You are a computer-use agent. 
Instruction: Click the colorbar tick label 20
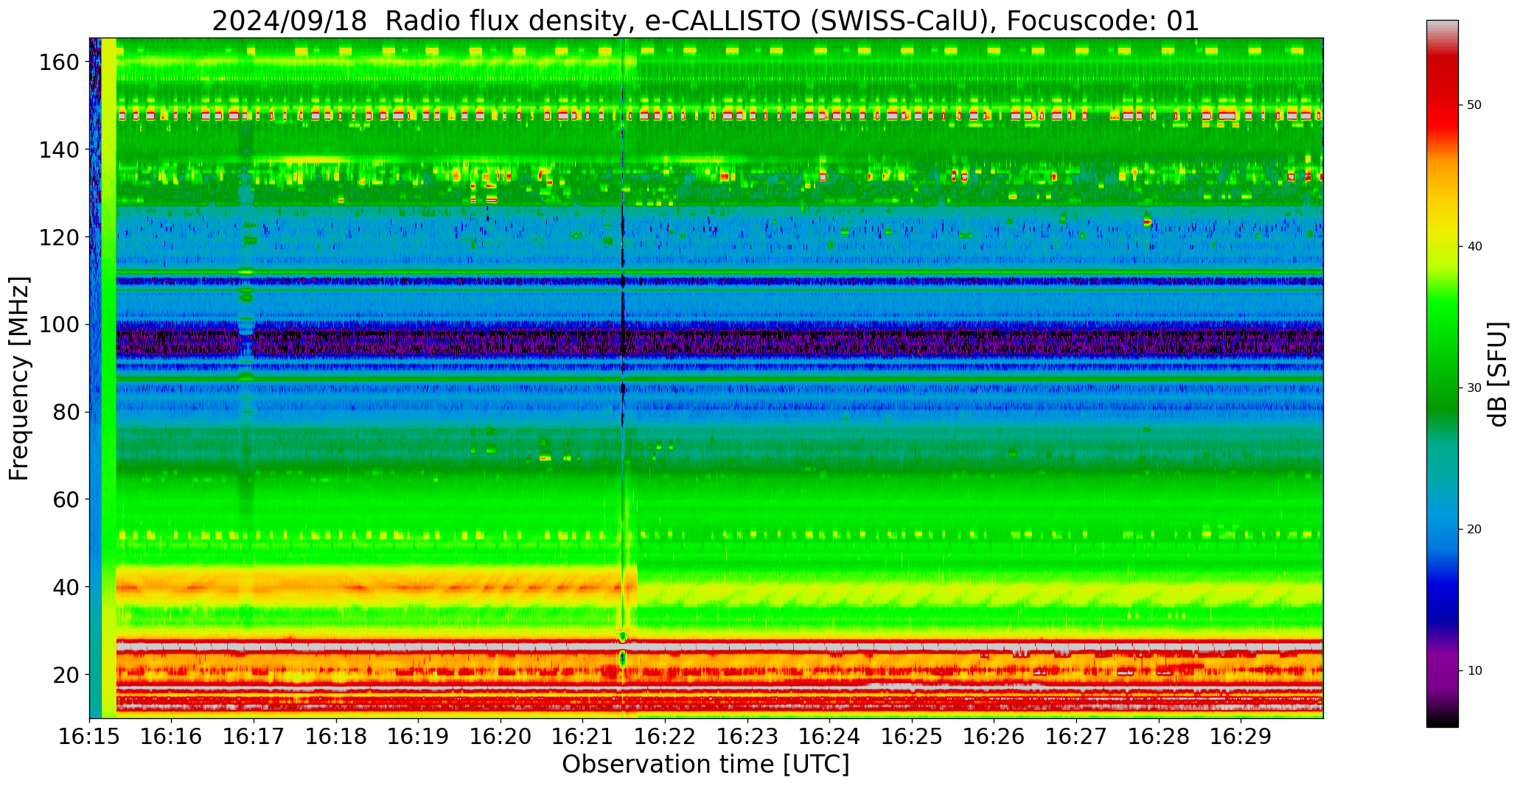(1474, 530)
